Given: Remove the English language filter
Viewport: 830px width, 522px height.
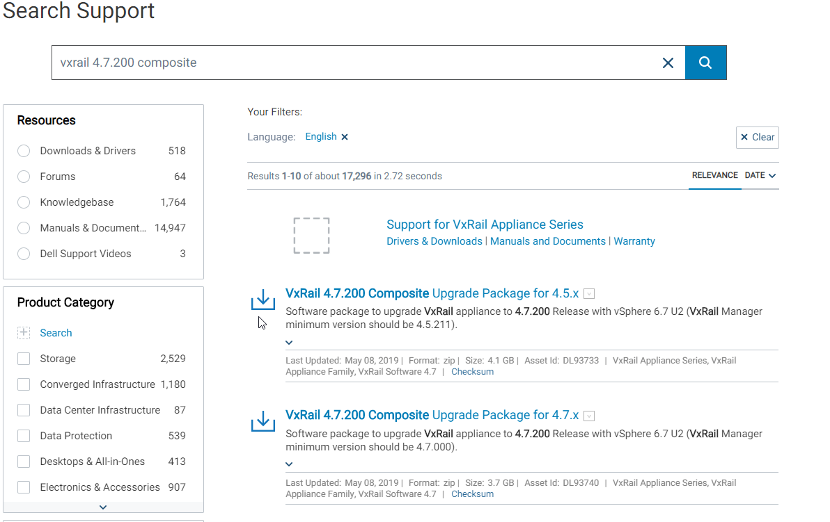Looking at the screenshot, I should (345, 137).
